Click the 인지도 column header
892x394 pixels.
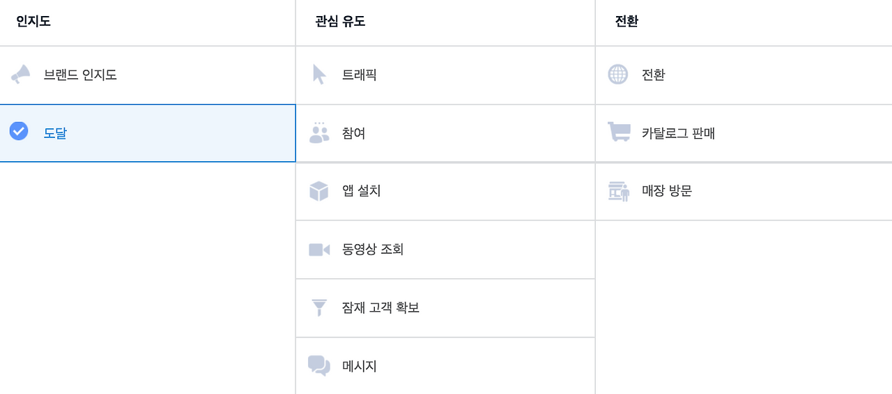pyautogui.click(x=33, y=22)
